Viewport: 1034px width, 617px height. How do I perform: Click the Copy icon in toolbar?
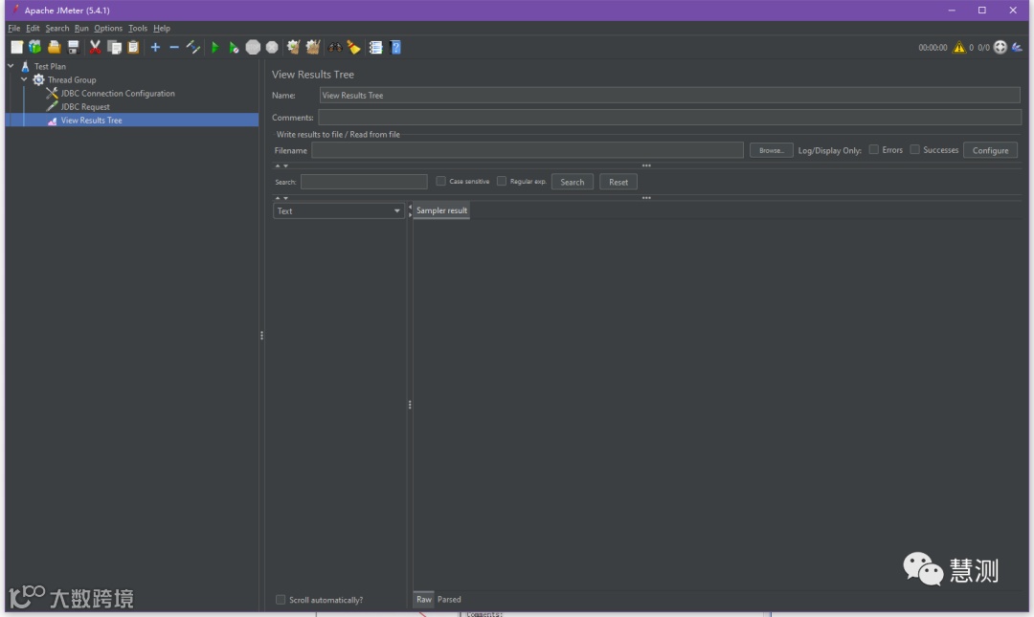(x=114, y=47)
